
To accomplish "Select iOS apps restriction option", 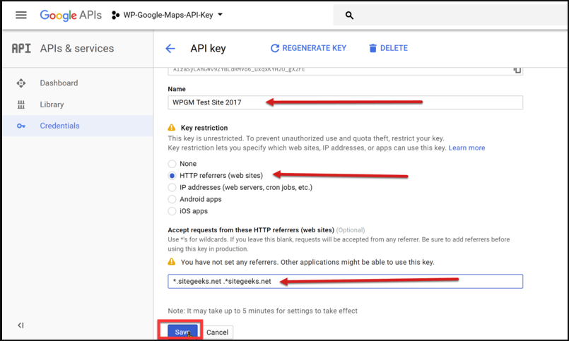I will coord(172,211).
